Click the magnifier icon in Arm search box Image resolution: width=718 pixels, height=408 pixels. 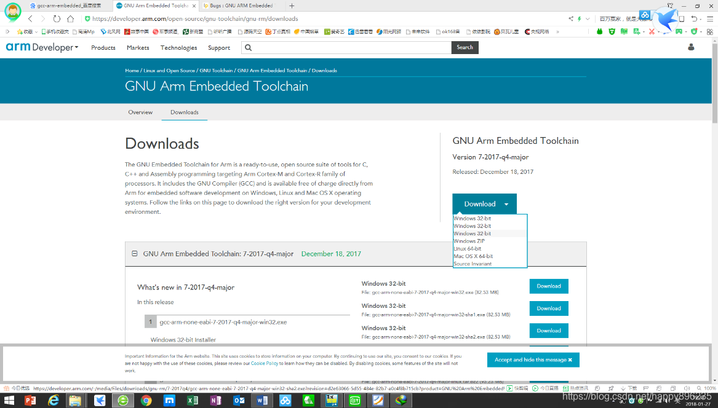[248, 47]
